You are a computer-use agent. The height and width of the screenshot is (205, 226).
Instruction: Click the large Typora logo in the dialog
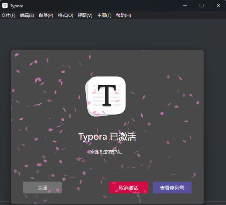106,96
